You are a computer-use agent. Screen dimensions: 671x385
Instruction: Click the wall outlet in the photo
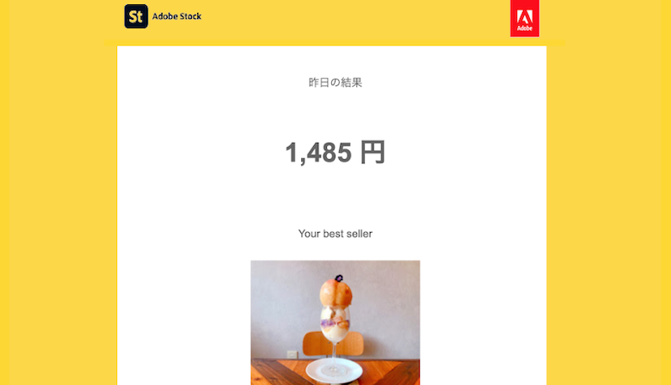(x=292, y=354)
